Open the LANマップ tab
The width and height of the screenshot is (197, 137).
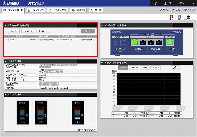coord(36,10)
